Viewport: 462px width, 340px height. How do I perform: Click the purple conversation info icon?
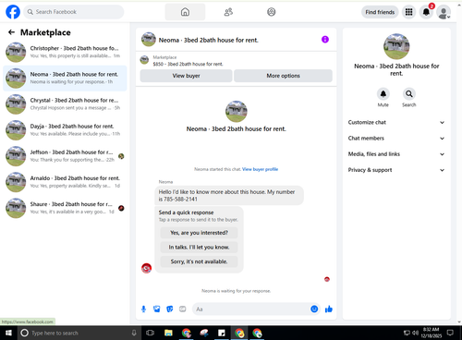pyautogui.click(x=325, y=40)
